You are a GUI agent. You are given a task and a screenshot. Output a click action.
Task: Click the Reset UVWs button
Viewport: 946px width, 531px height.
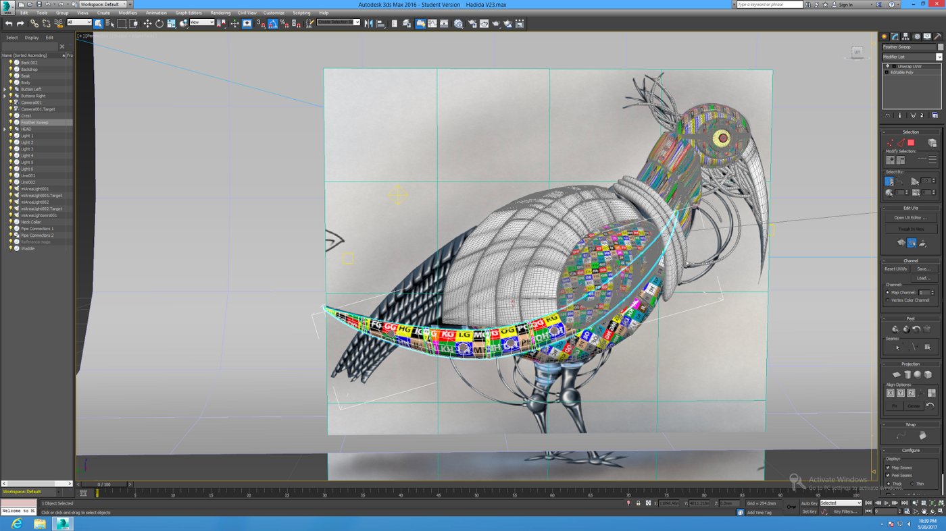point(895,269)
